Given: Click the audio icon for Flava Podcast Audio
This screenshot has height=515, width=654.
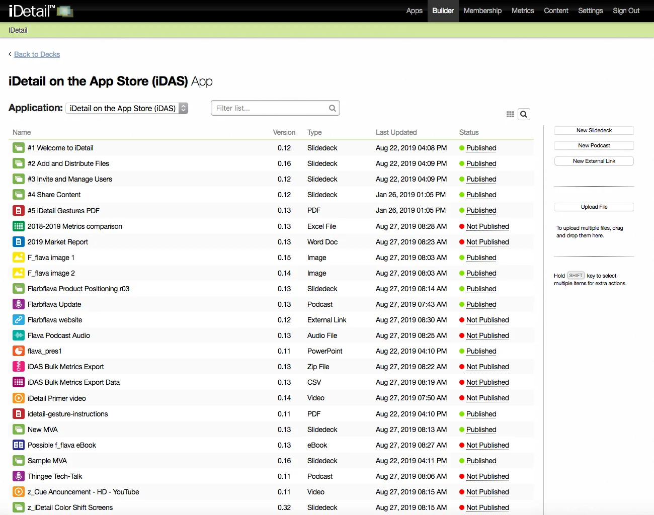Looking at the screenshot, I should click(19, 335).
